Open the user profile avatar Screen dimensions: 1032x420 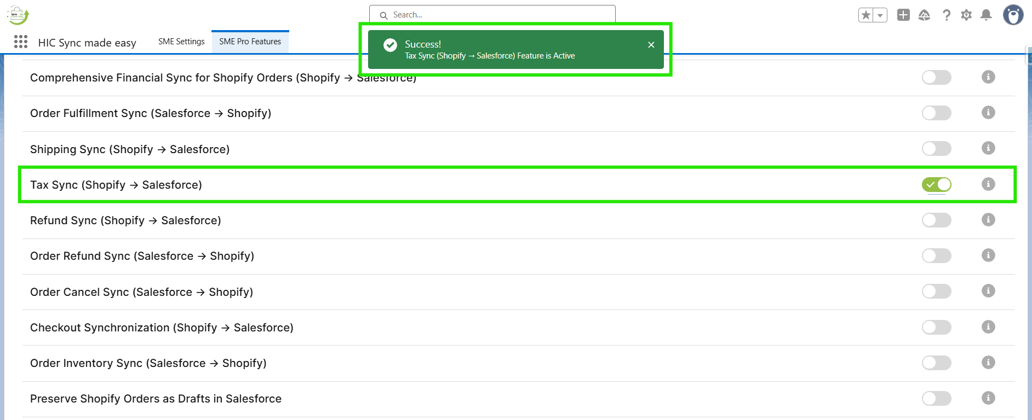click(1013, 15)
